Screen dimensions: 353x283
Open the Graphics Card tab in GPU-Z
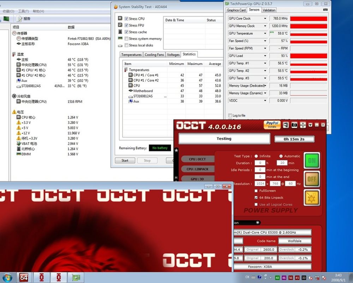[x=236, y=10]
